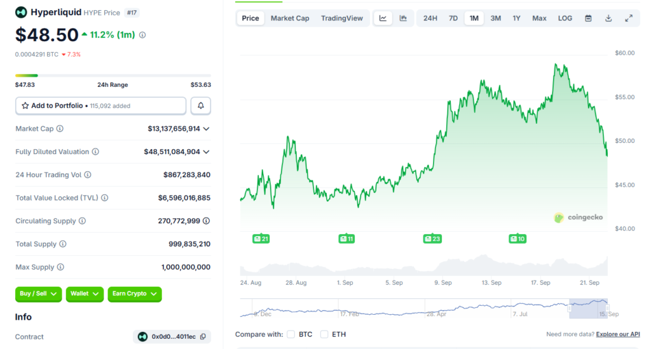Screen dimensions: 651x349
Task: Switch to TradingView tab
Action: pyautogui.click(x=341, y=18)
